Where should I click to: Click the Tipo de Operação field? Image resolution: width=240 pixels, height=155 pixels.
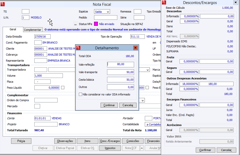(x=138, y=37)
